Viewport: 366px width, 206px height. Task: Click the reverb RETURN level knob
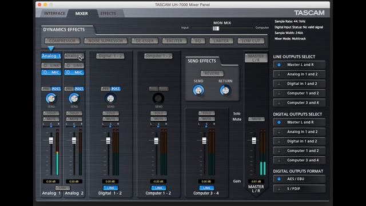click(225, 90)
